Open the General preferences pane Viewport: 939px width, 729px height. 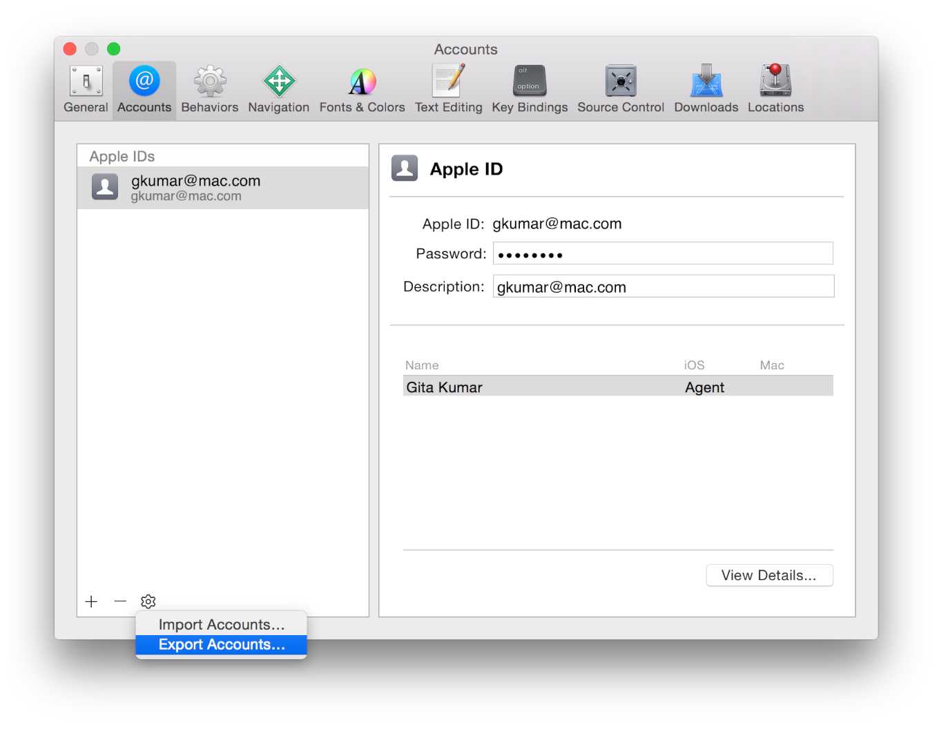[86, 90]
